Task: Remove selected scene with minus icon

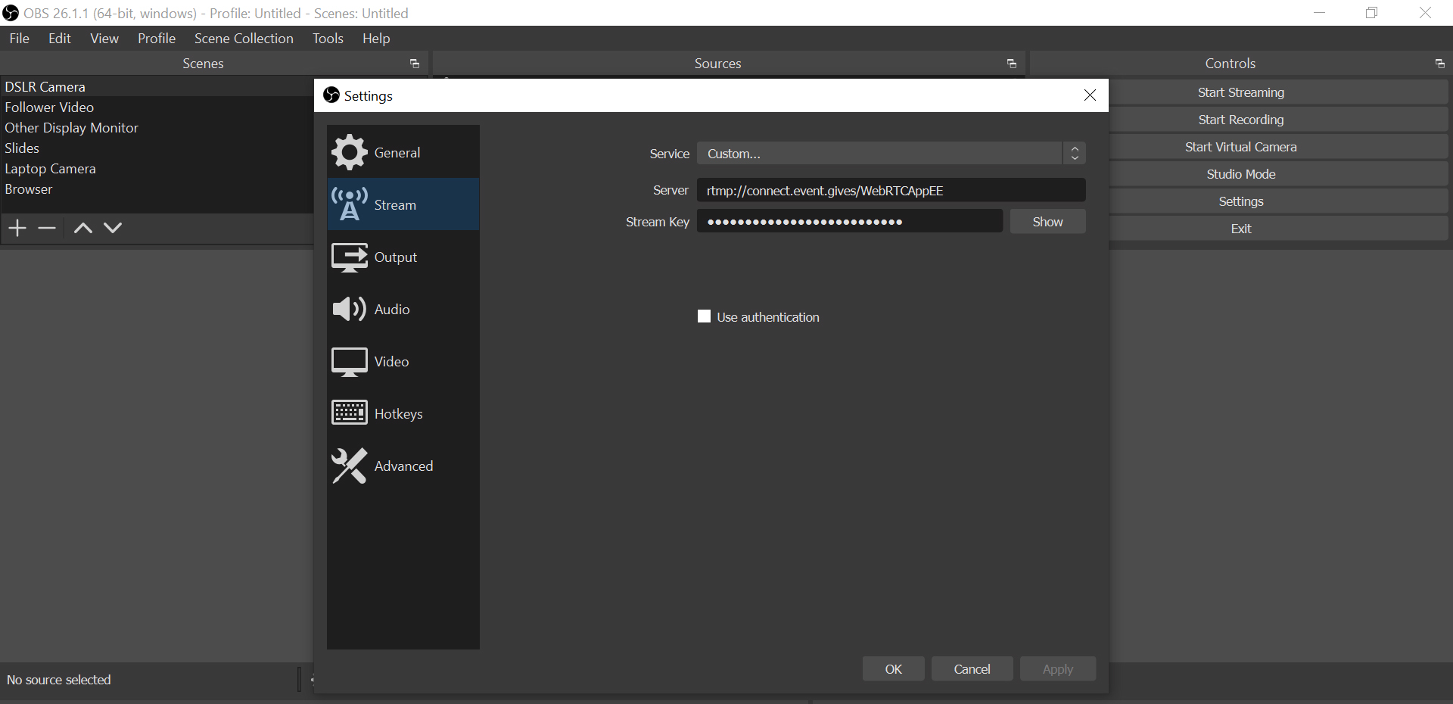Action: tap(47, 228)
